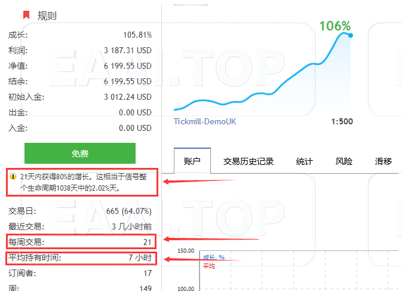The image size is (402, 291).
Task: Click the green 免费 subscribe button
Action: pos(80,154)
